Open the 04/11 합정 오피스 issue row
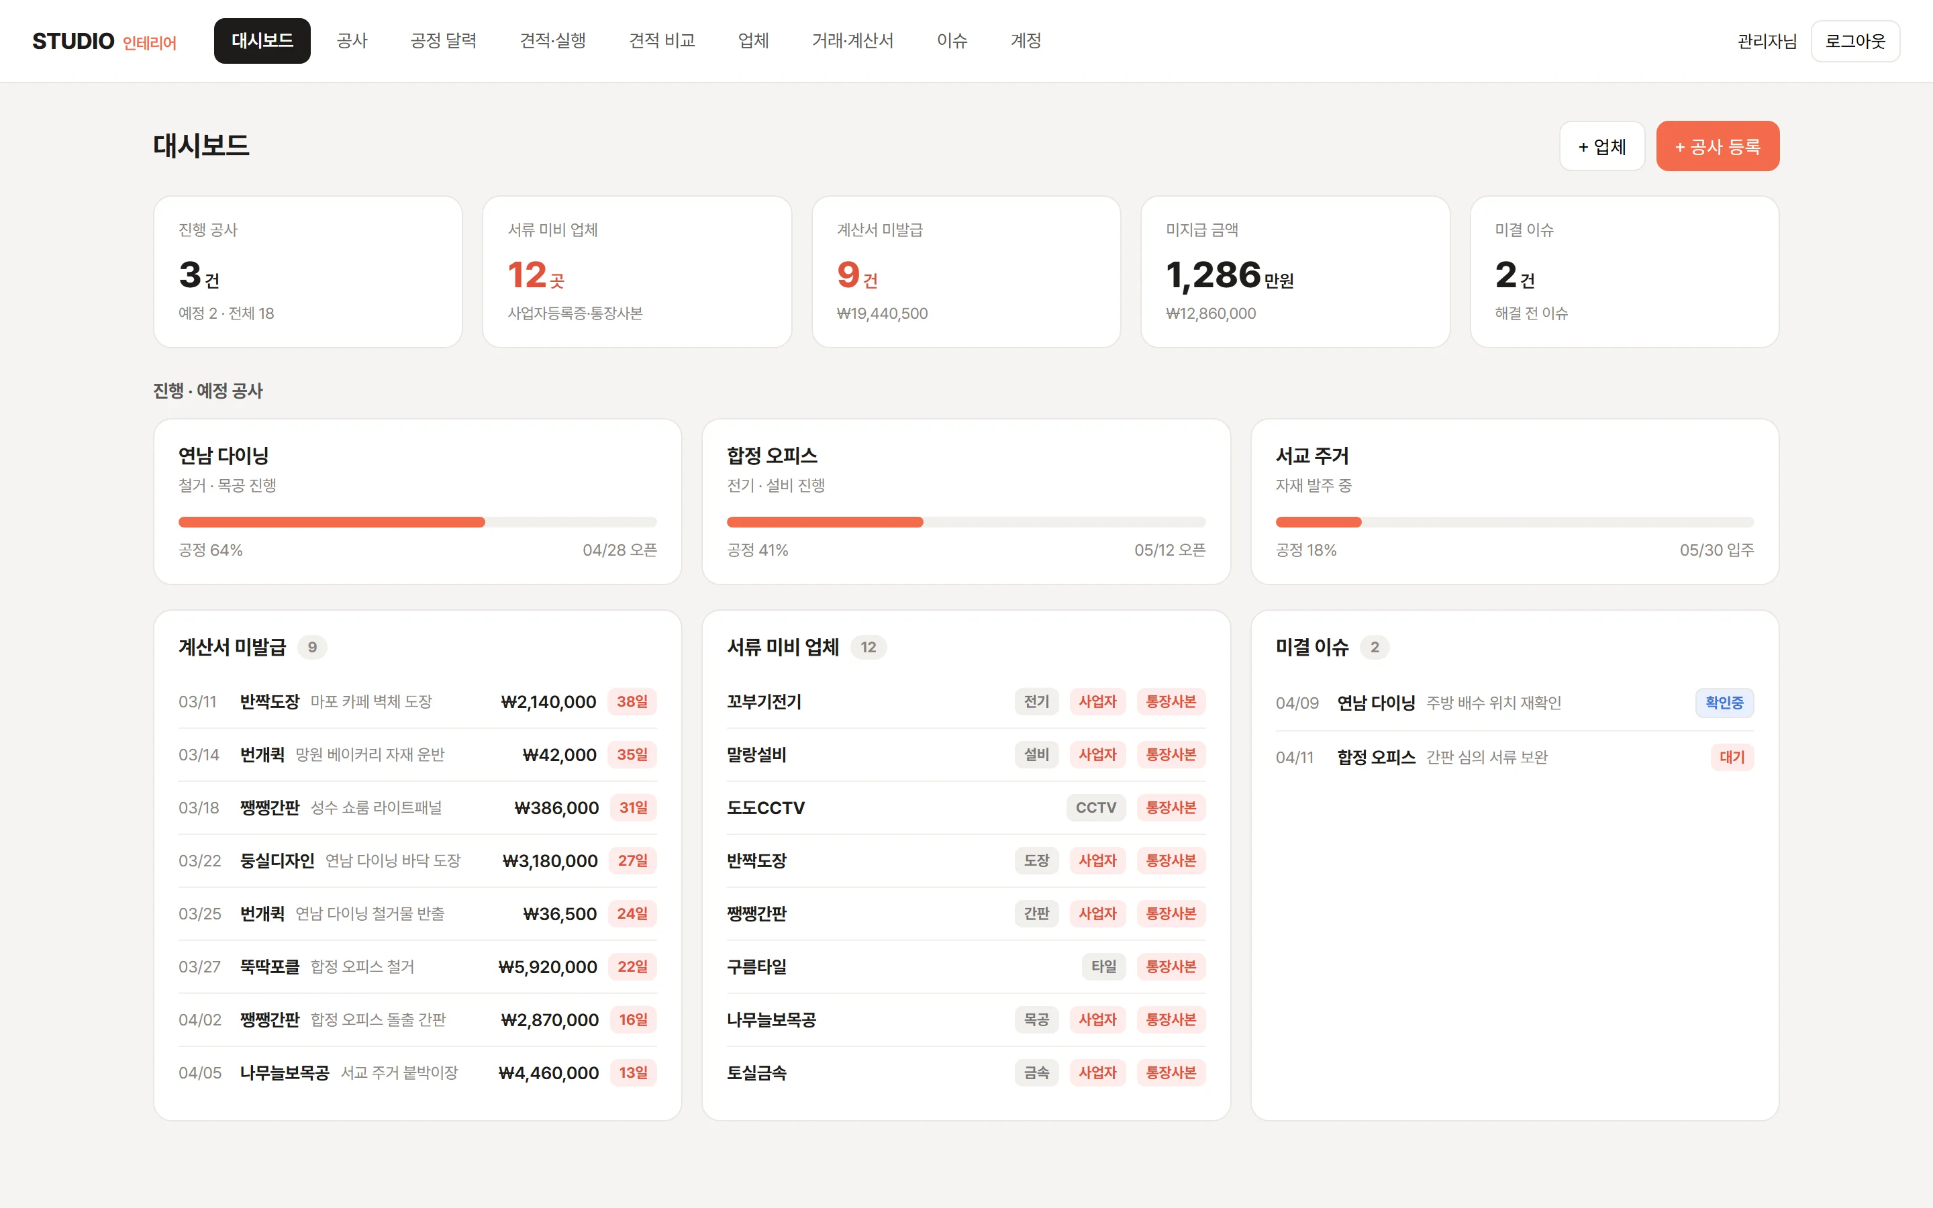The height and width of the screenshot is (1208, 1933). [x=1514, y=758]
